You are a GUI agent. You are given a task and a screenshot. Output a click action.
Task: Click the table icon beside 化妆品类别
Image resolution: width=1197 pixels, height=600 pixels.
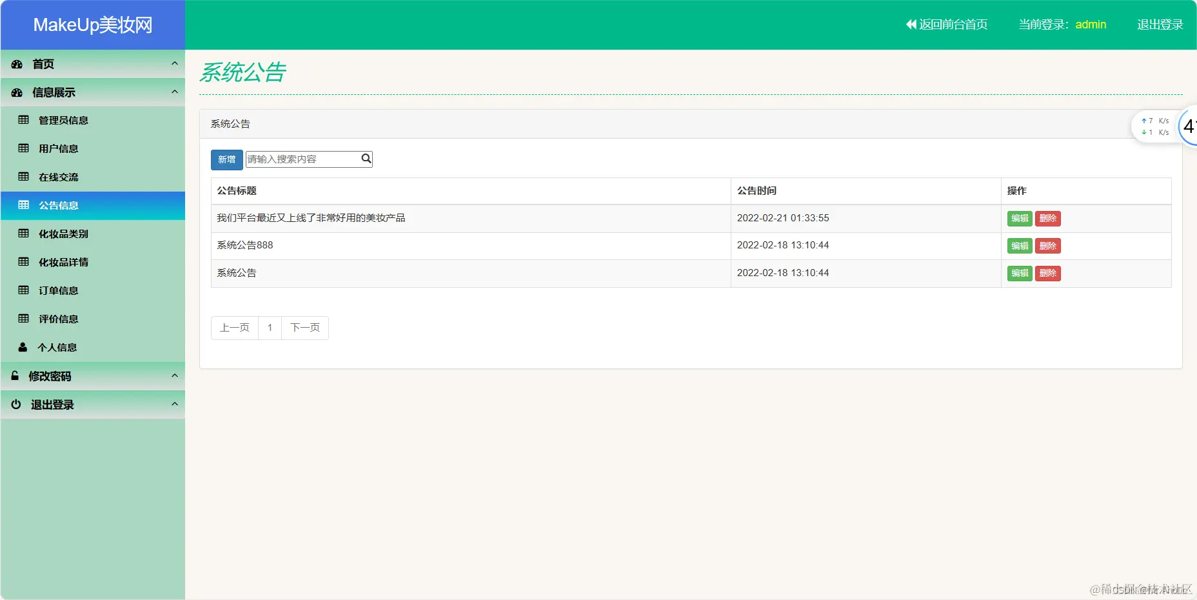click(x=24, y=234)
